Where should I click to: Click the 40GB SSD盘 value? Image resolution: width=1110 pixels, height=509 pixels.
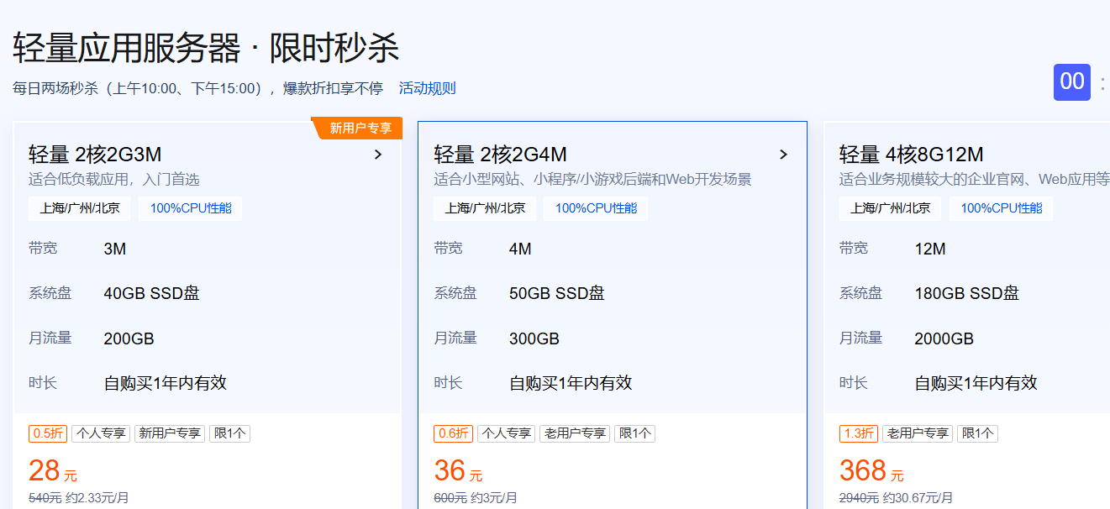[151, 293]
